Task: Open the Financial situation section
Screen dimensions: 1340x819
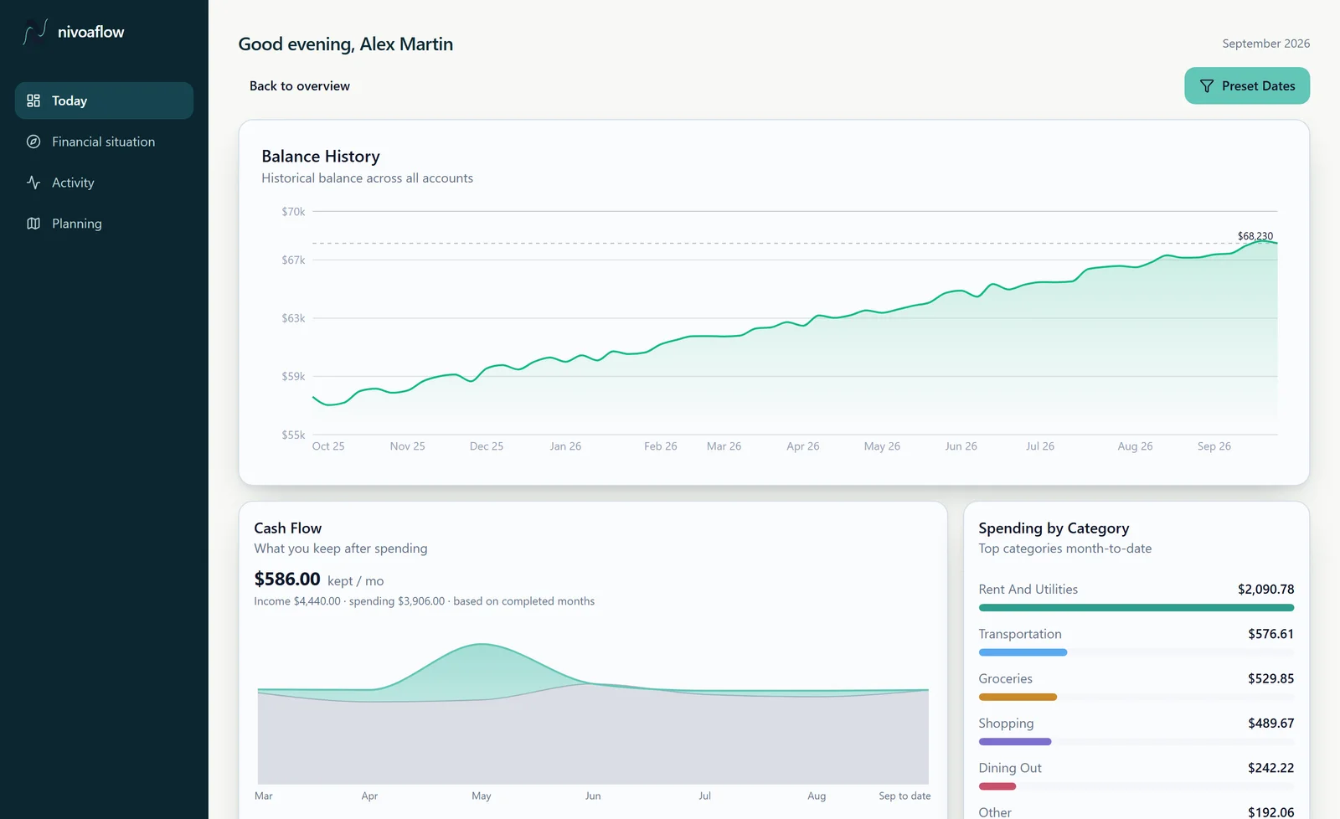Action: (104, 142)
